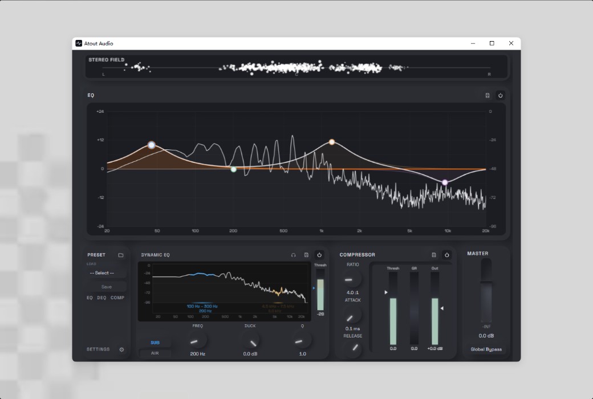Open the preset Select dropdown

coord(106,273)
